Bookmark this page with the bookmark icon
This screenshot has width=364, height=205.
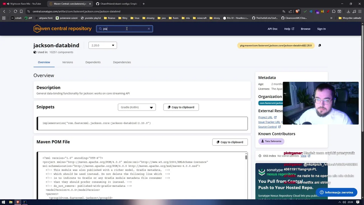point(21,11)
